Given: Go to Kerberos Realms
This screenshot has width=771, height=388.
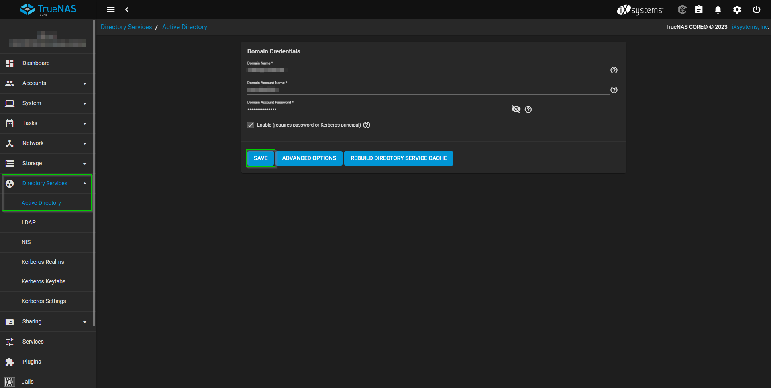Looking at the screenshot, I should coord(43,262).
